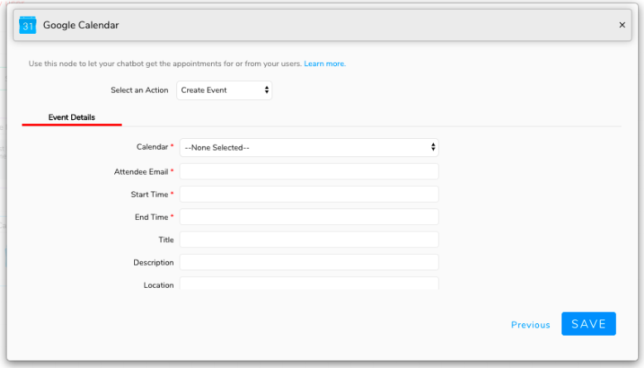Open the Learn more link

pos(324,64)
